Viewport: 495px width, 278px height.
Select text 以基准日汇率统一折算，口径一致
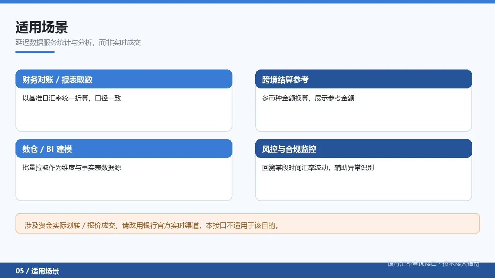pyautogui.click(x=72, y=98)
